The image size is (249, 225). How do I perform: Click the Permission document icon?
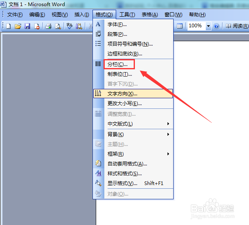[37, 26]
